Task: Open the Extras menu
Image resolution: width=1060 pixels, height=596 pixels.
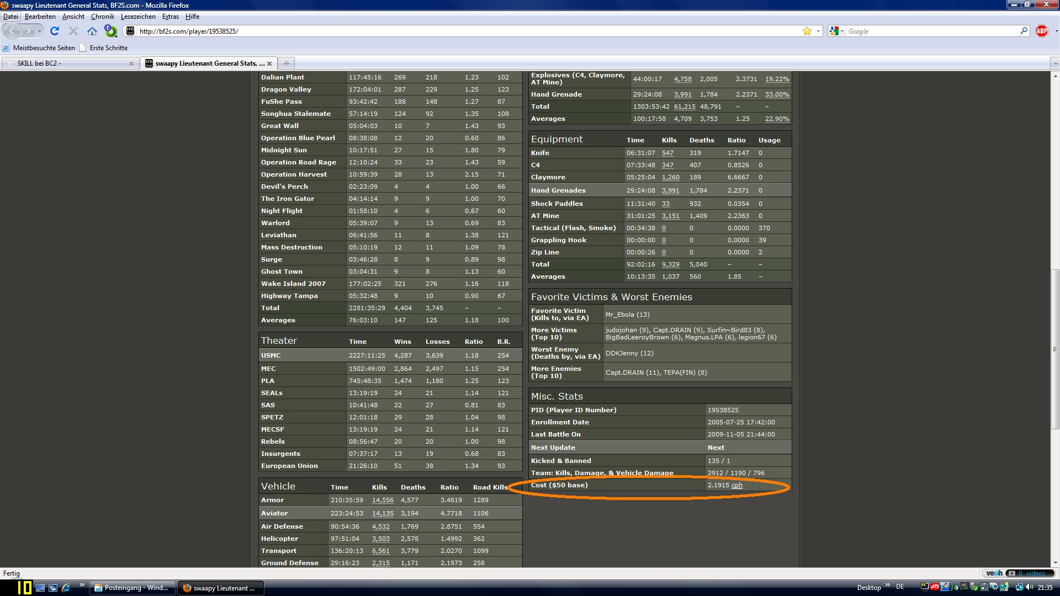Action: pos(170,17)
